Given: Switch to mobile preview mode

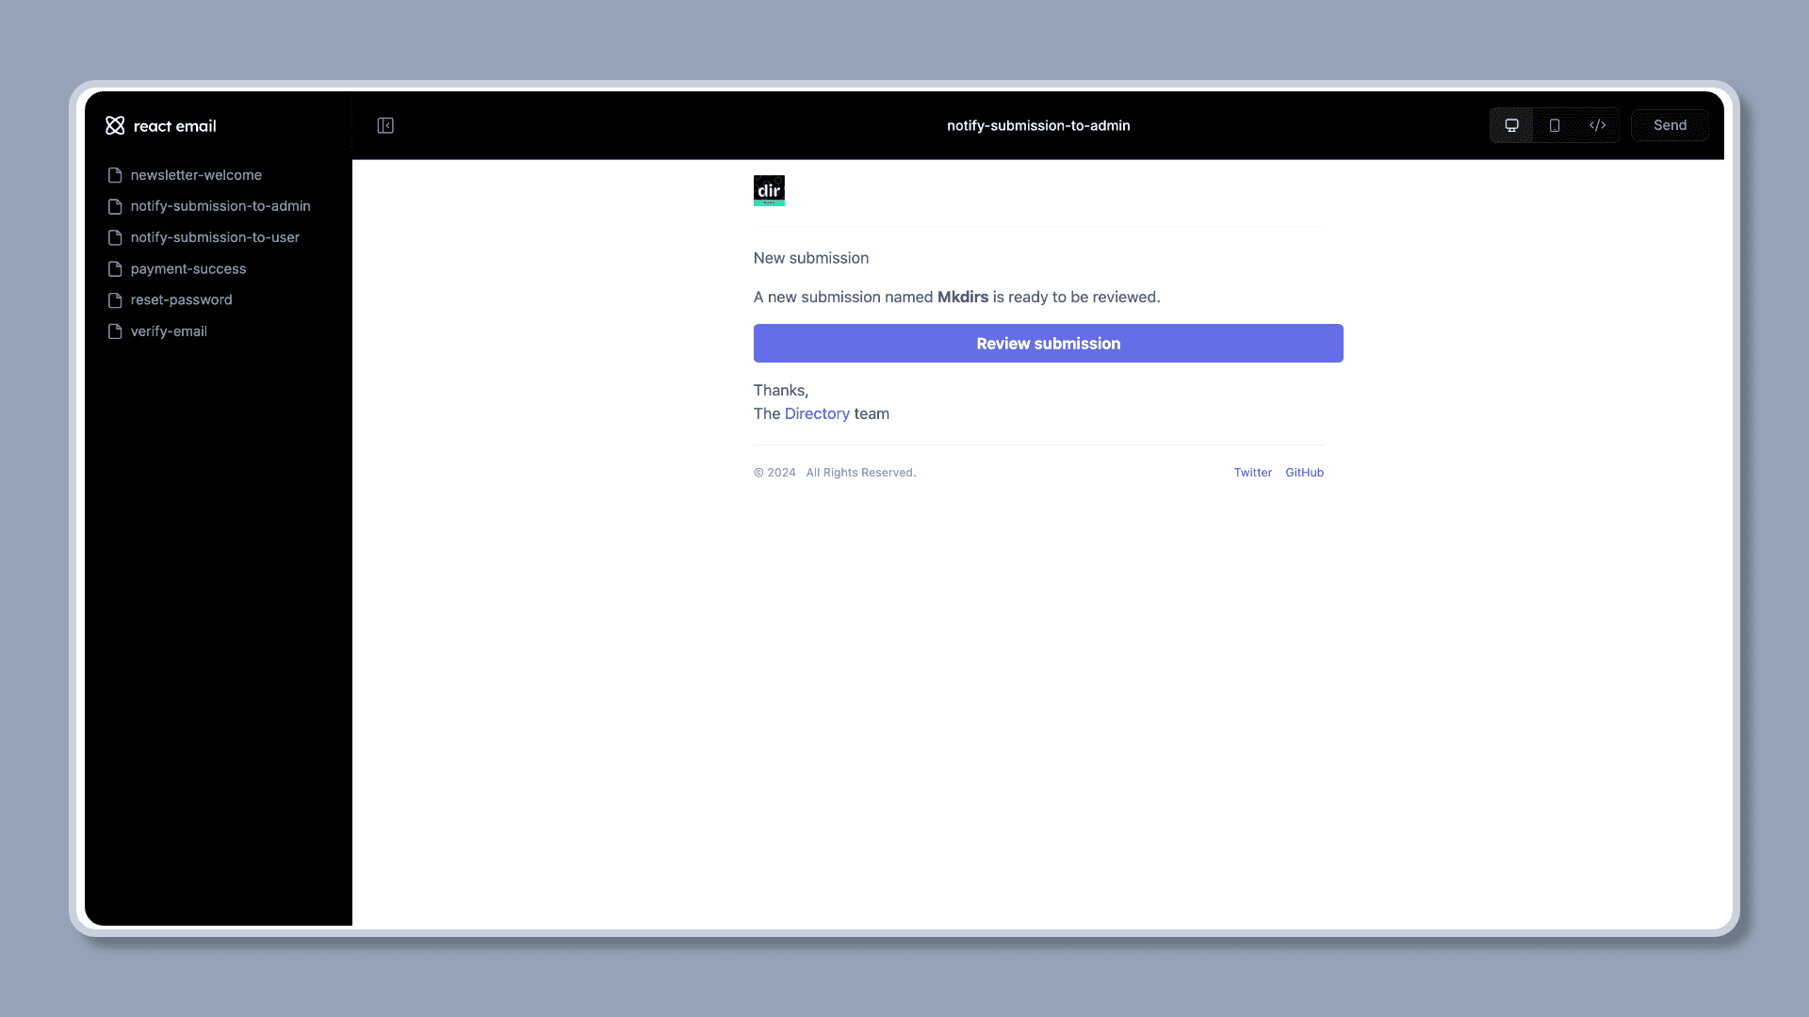Looking at the screenshot, I should (1555, 124).
